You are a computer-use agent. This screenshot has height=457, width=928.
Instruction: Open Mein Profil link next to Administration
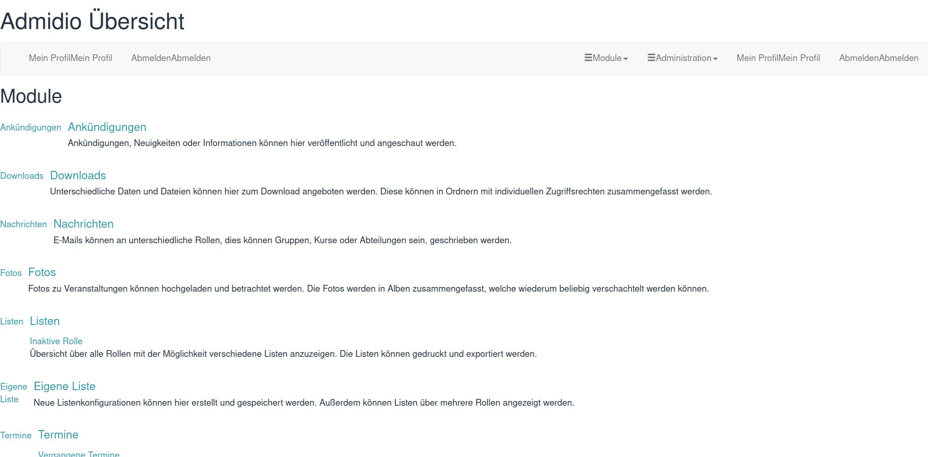click(778, 58)
